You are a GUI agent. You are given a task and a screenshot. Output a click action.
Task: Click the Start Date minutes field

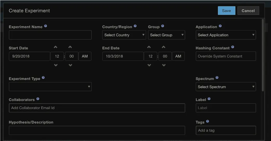[x=72, y=56]
